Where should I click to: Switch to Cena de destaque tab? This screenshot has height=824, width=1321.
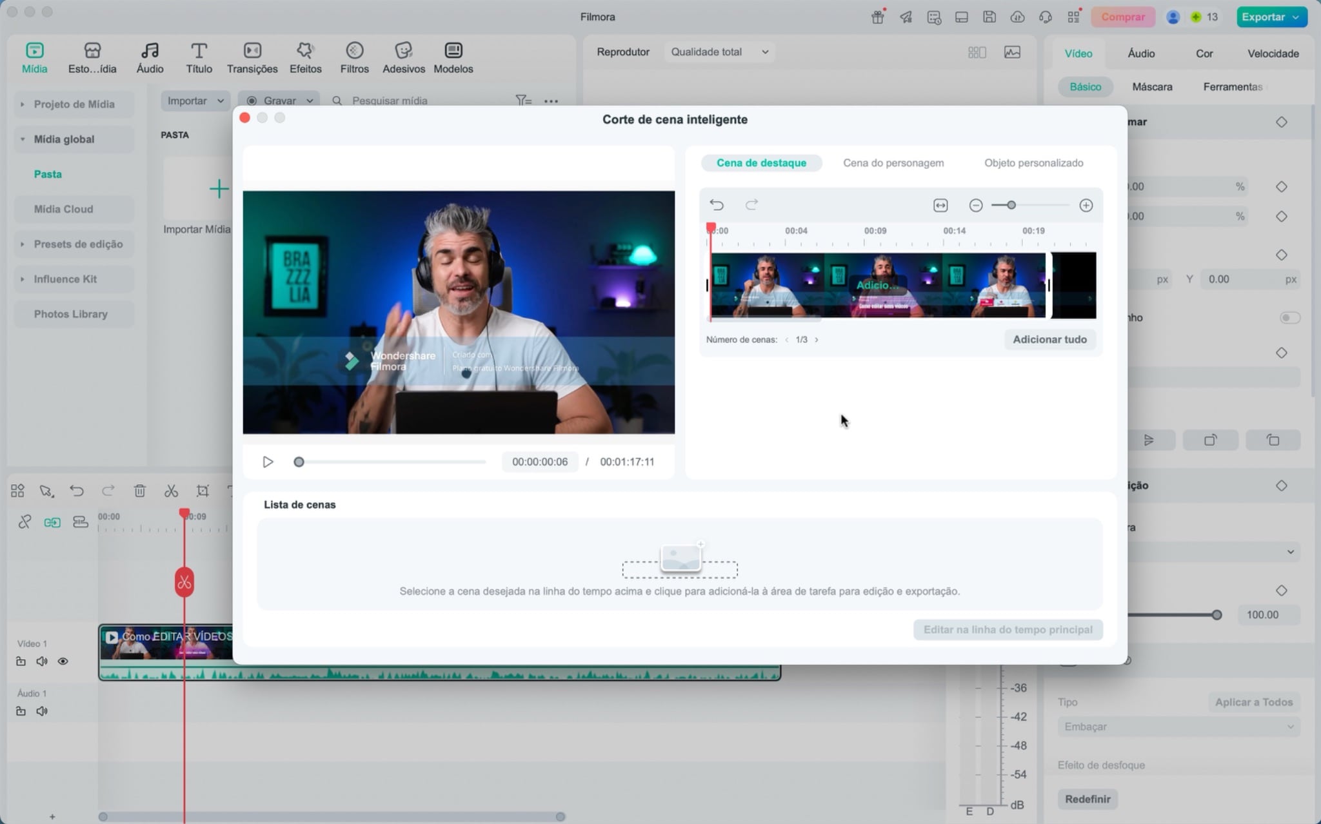click(761, 162)
